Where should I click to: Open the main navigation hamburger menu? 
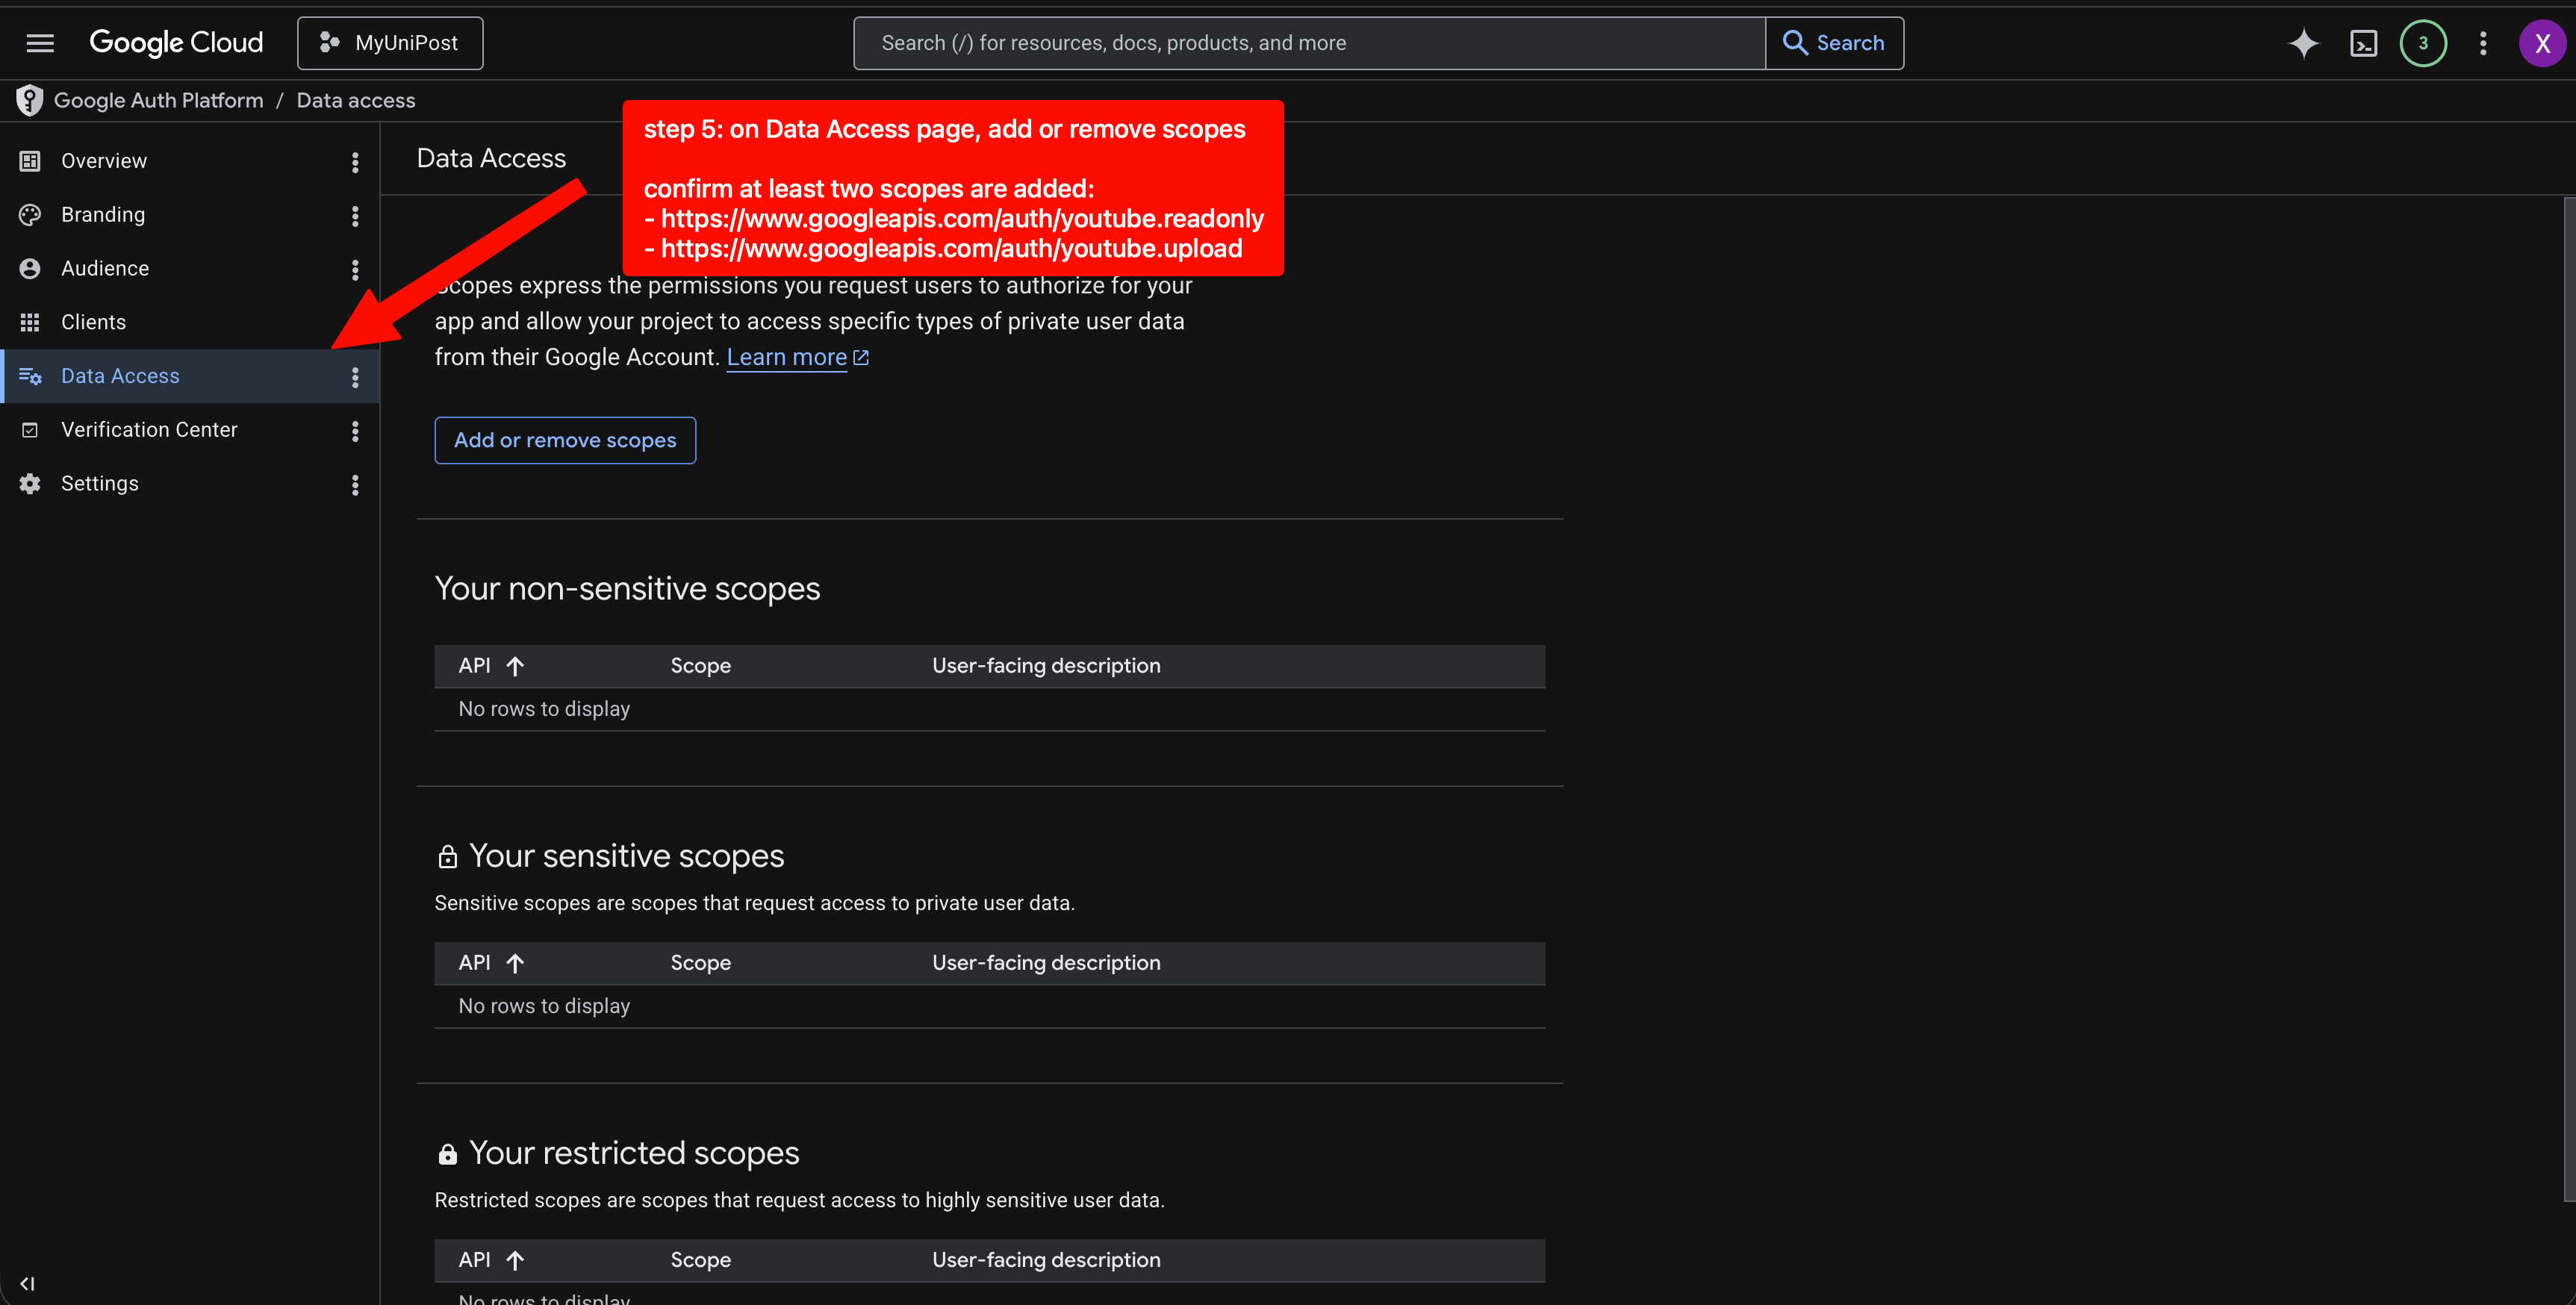click(x=40, y=43)
